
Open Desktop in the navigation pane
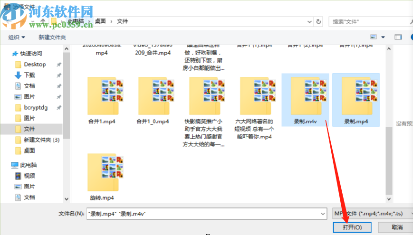click(x=35, y=64)
